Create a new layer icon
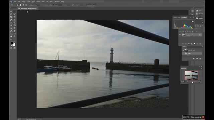Image resolution: width=214 pixels, height=120 pixels. (x=197, y=44)
